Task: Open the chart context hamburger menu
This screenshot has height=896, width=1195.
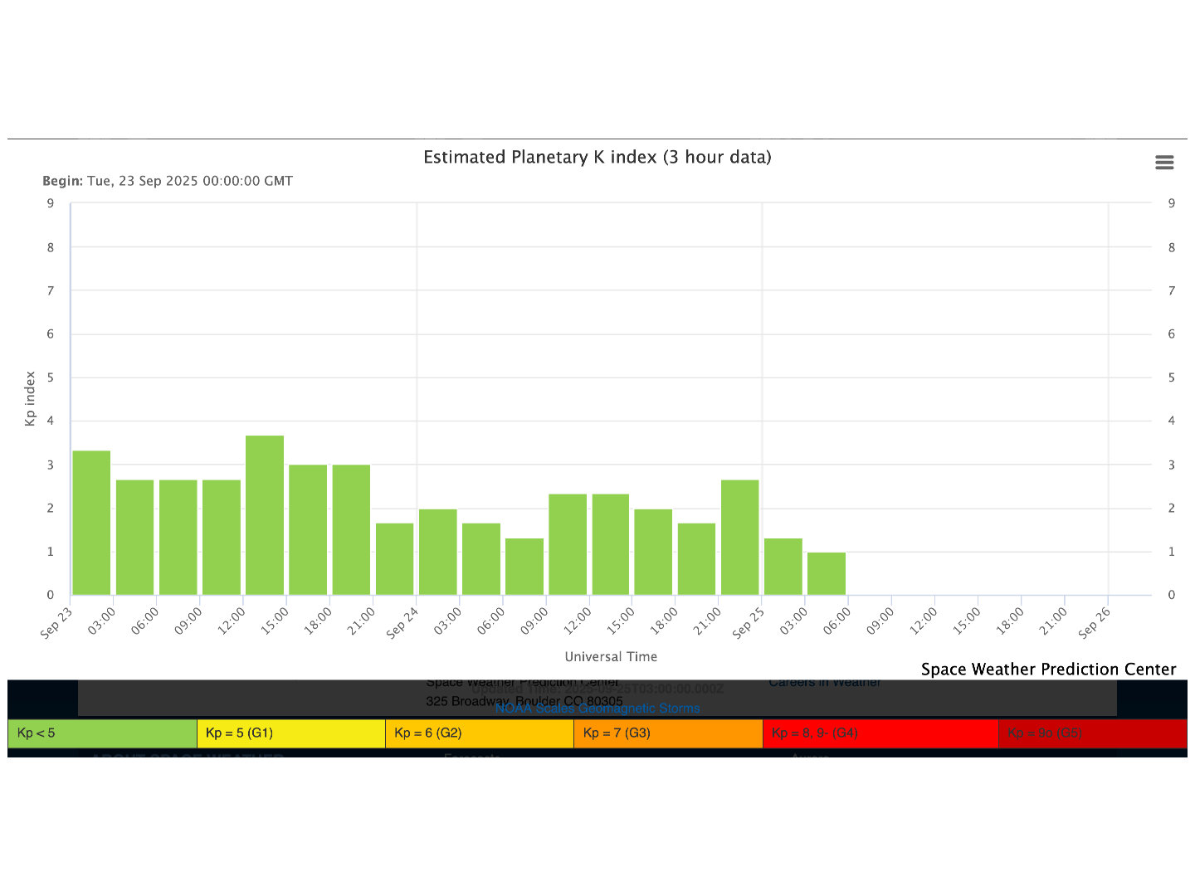Action: click(x=1164, y=163)
